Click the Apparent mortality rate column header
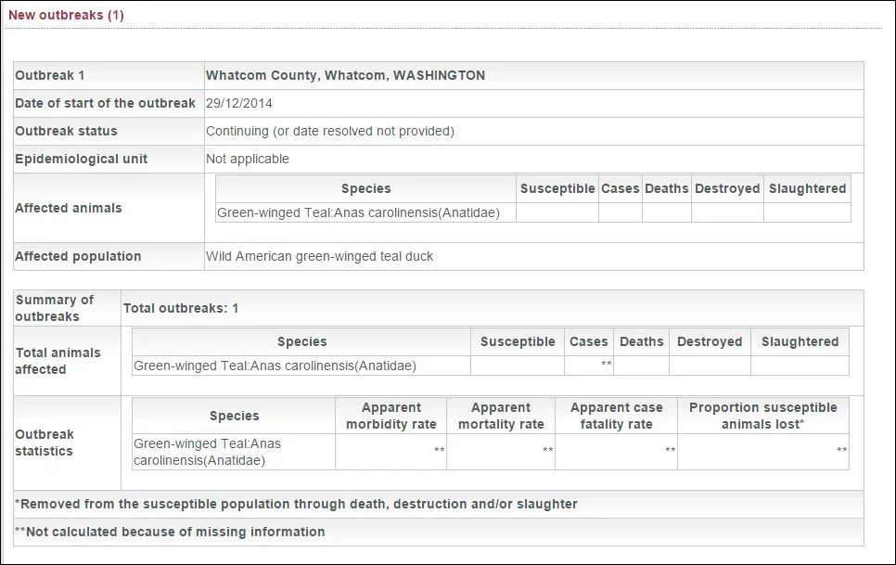 501,416
